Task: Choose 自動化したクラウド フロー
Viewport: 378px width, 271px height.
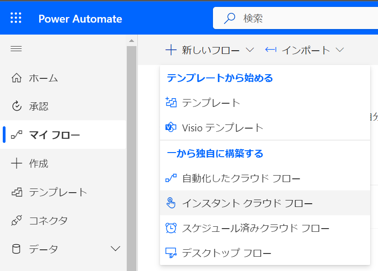Action: pyautogui.click(x=265, y=178)
